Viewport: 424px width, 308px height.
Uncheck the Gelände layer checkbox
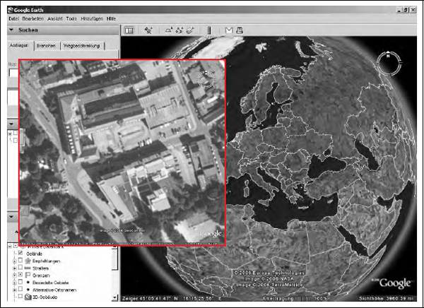[x=20, y=254]
